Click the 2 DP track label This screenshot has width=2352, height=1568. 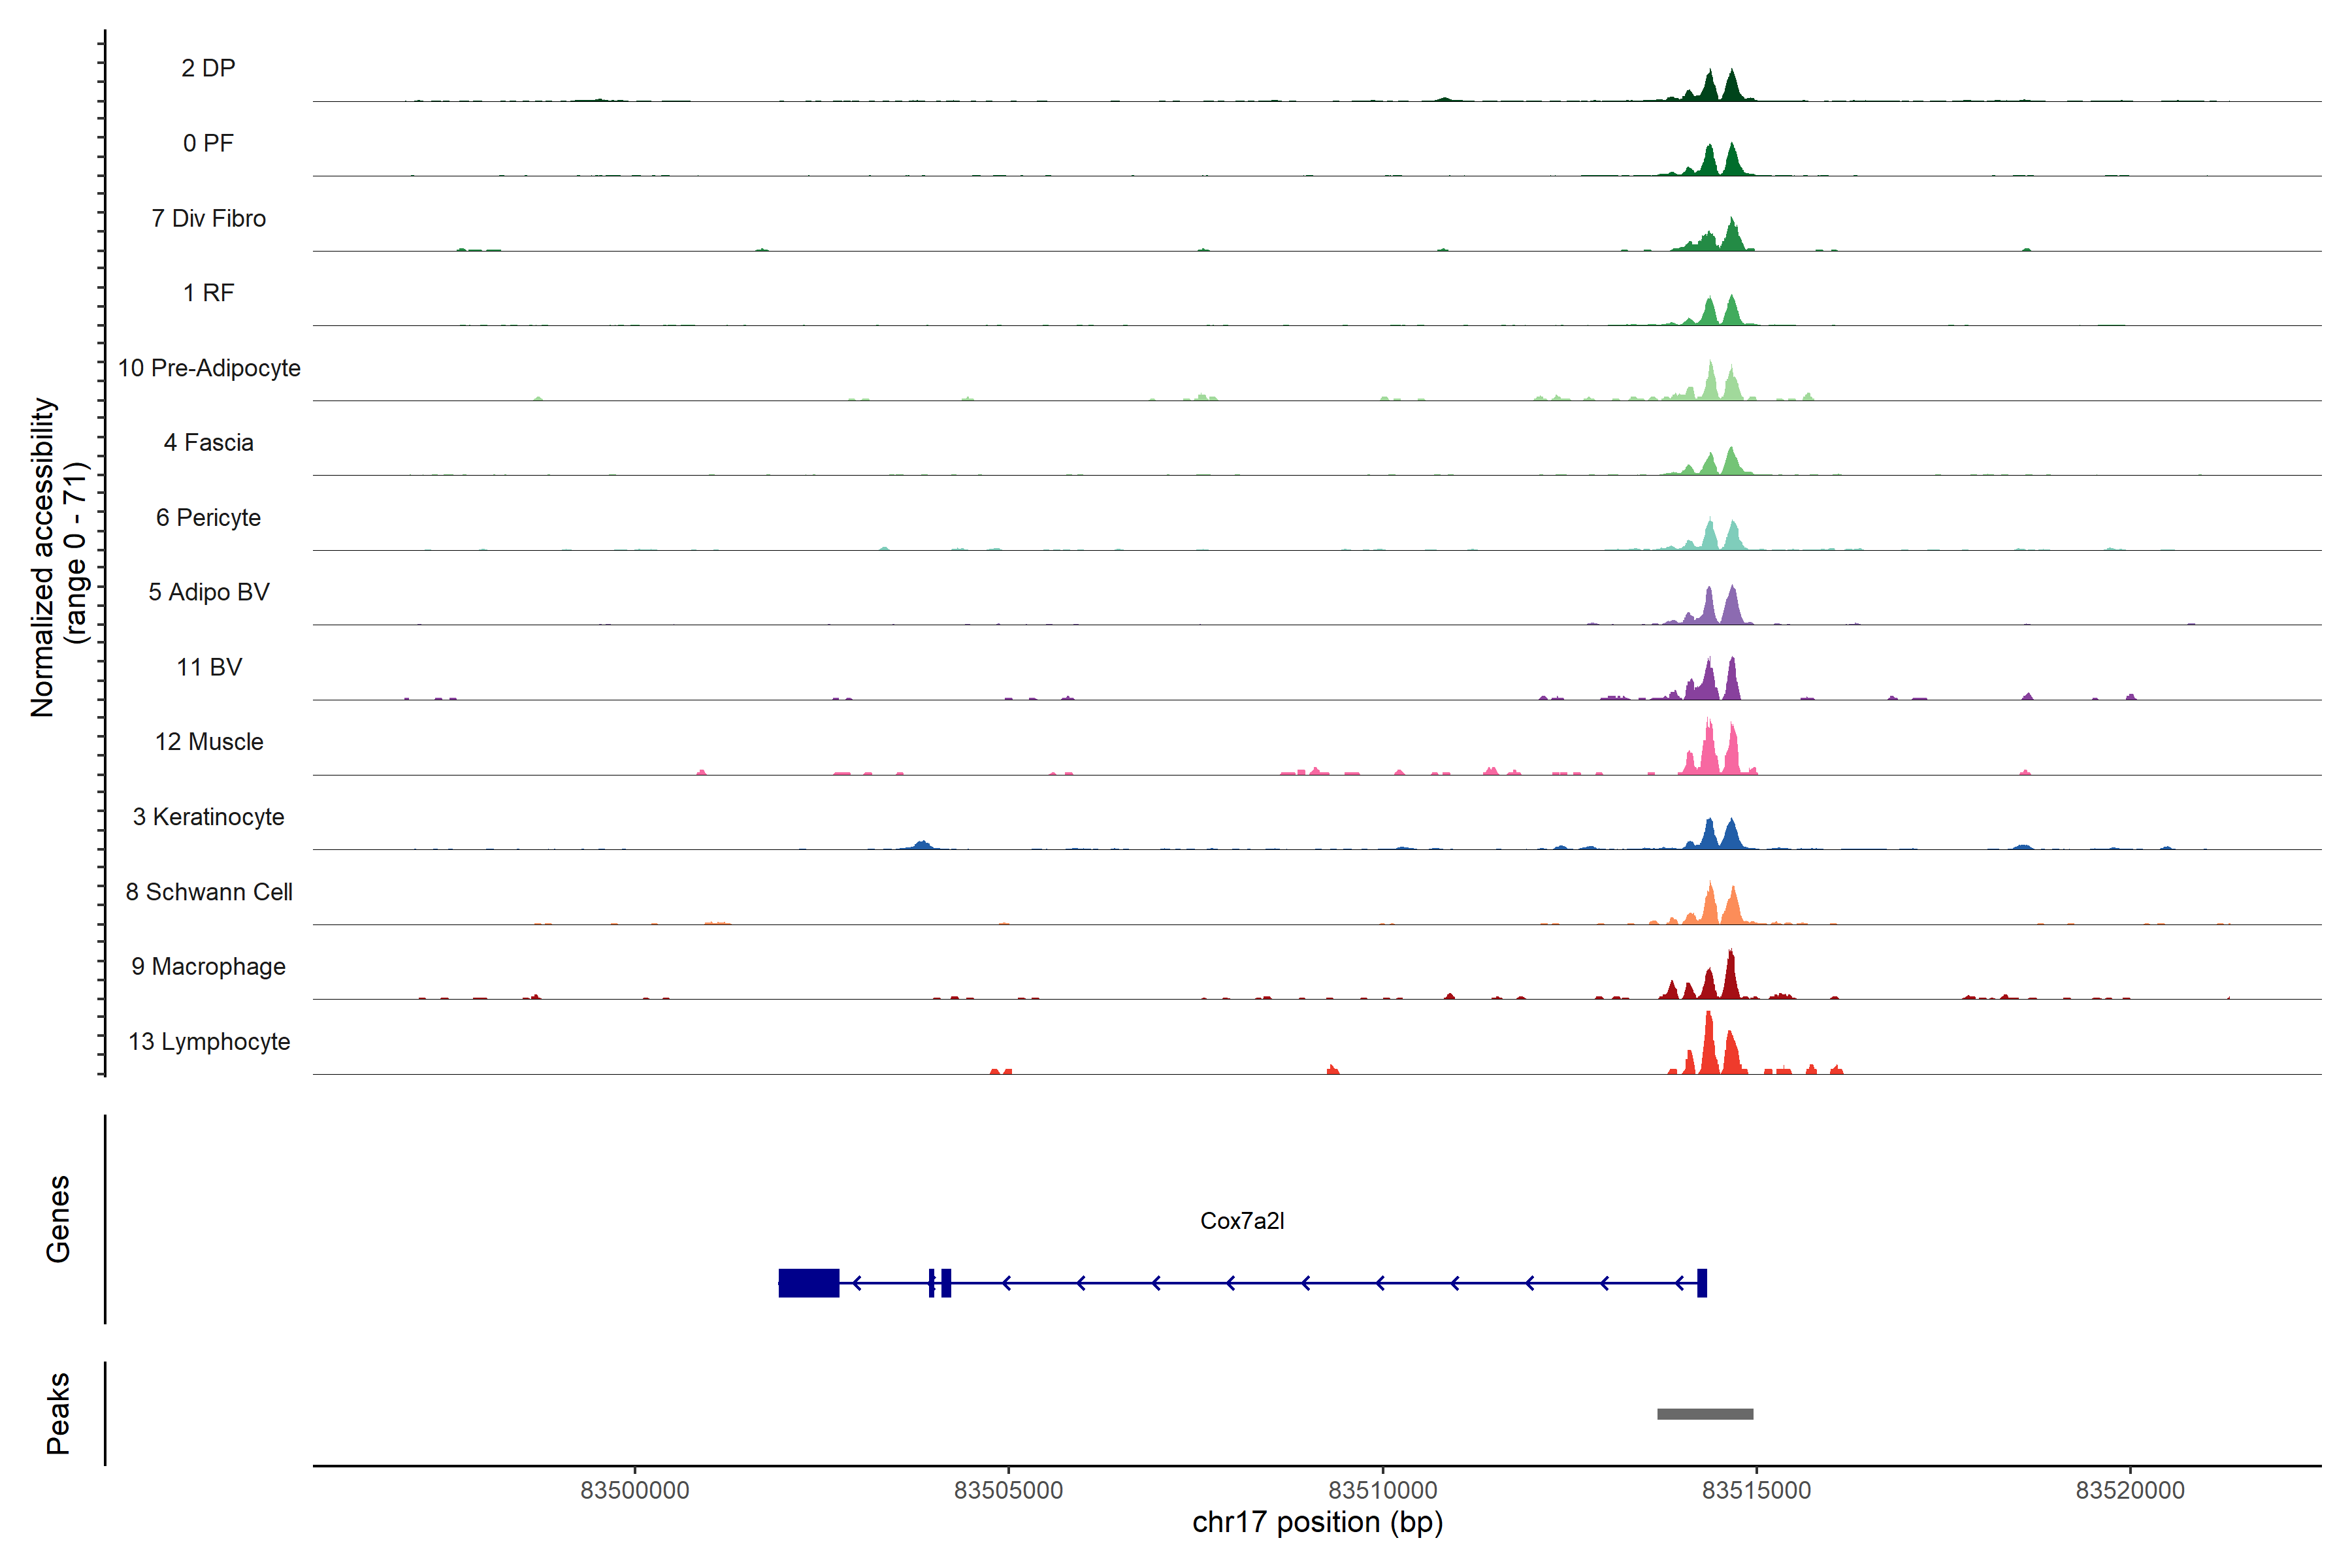point(208,68)
